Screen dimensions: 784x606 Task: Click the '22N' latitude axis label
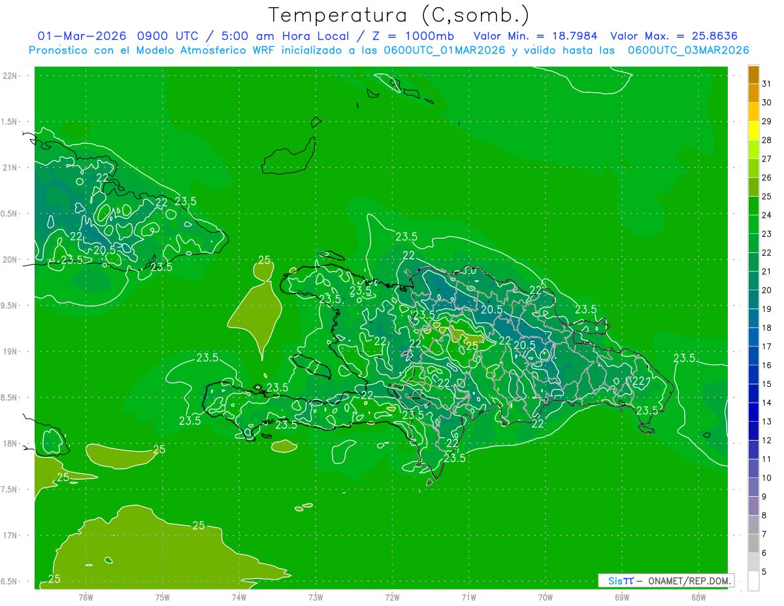(x=10, y=76)
